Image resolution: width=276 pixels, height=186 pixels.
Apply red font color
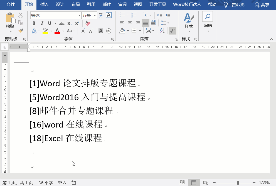[x=57, y=31]
